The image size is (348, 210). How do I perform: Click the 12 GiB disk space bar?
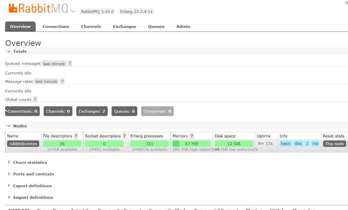tap(234, 144)
